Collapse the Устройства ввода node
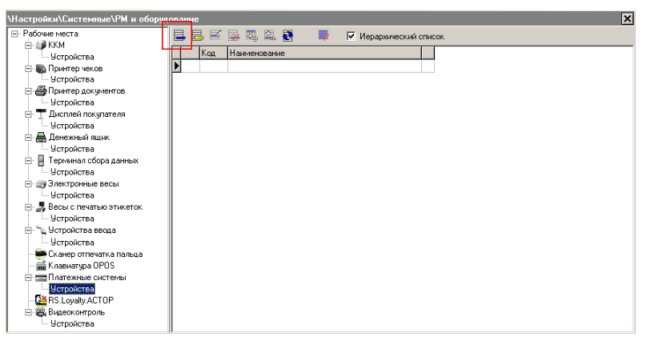The height and width of the screenshot is (345, 647). (29, 231)
